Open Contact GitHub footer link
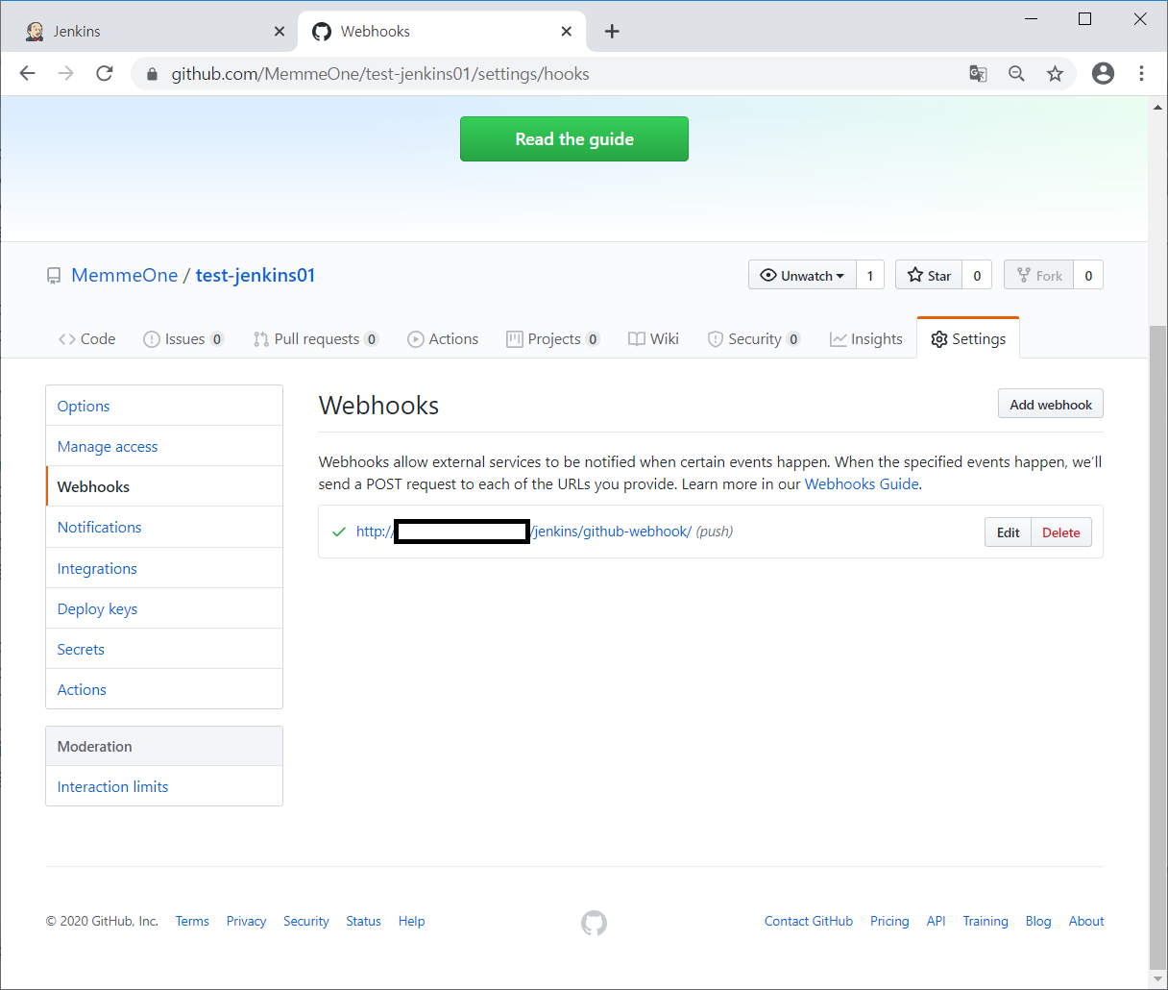This screenshot has height=990, width=1168. (809, 921)
